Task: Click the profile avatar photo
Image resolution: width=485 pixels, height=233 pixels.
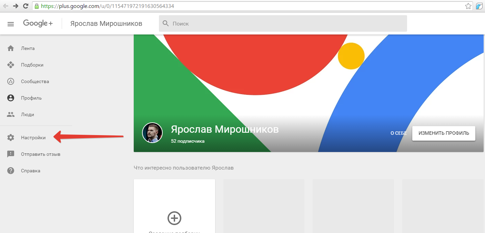Action: (152, 133)
